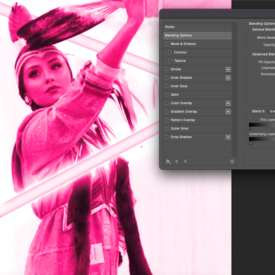Click the Inner Glow label text

click(179, 86)
